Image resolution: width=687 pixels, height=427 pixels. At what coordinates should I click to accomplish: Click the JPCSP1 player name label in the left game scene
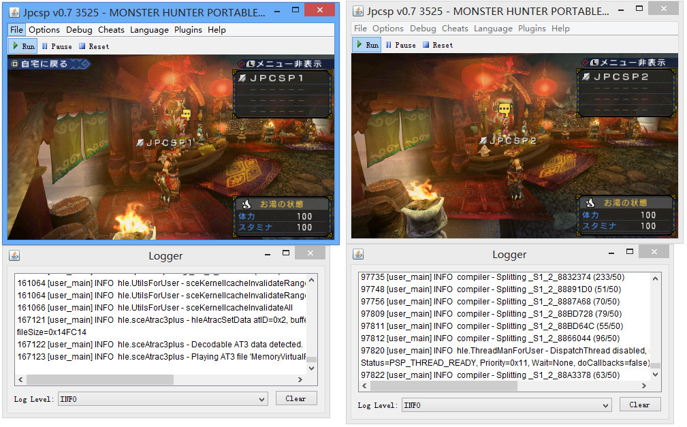click(x=165, y=142)
